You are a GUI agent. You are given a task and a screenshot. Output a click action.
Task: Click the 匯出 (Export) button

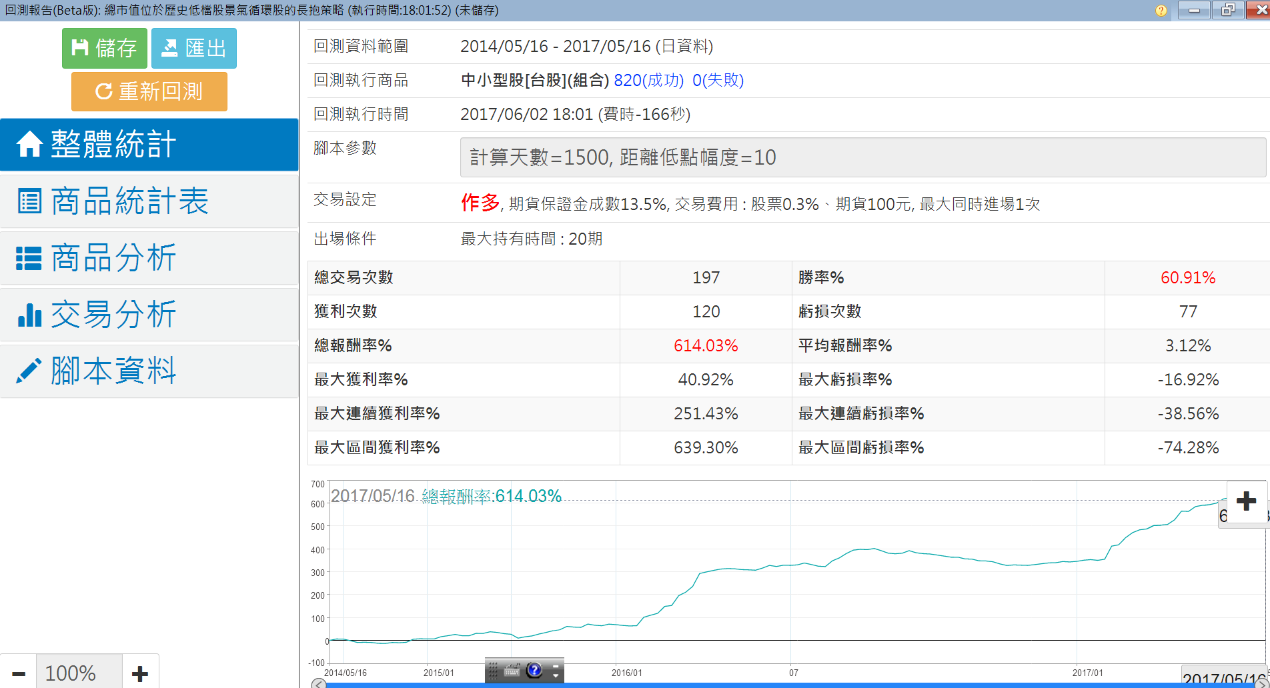point(193,48)
